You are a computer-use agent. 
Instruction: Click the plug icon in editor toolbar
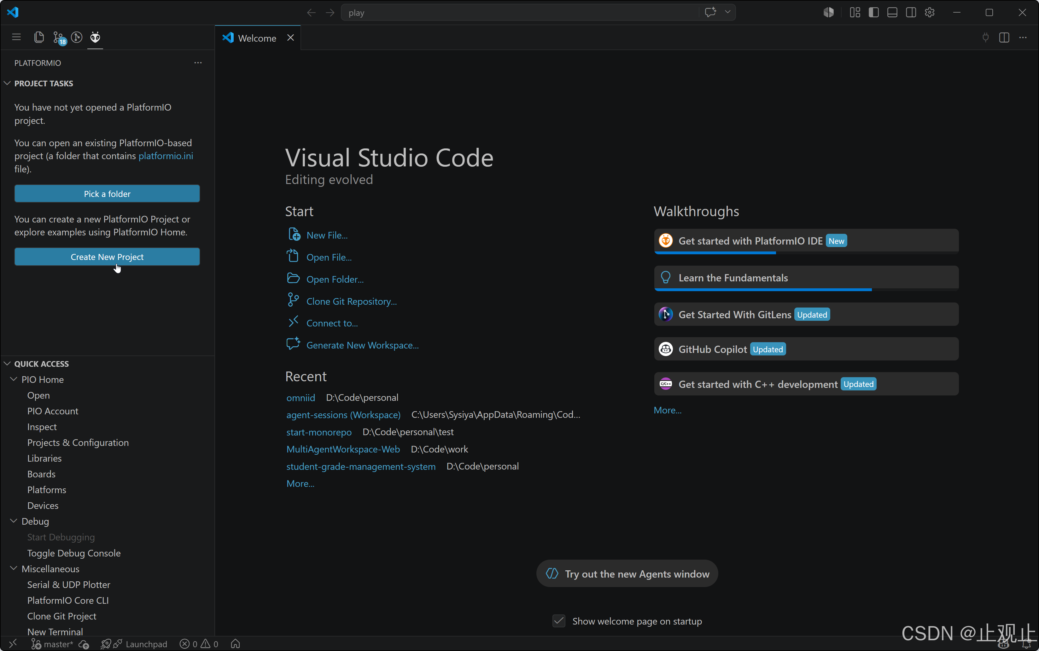tap(986, 37)
